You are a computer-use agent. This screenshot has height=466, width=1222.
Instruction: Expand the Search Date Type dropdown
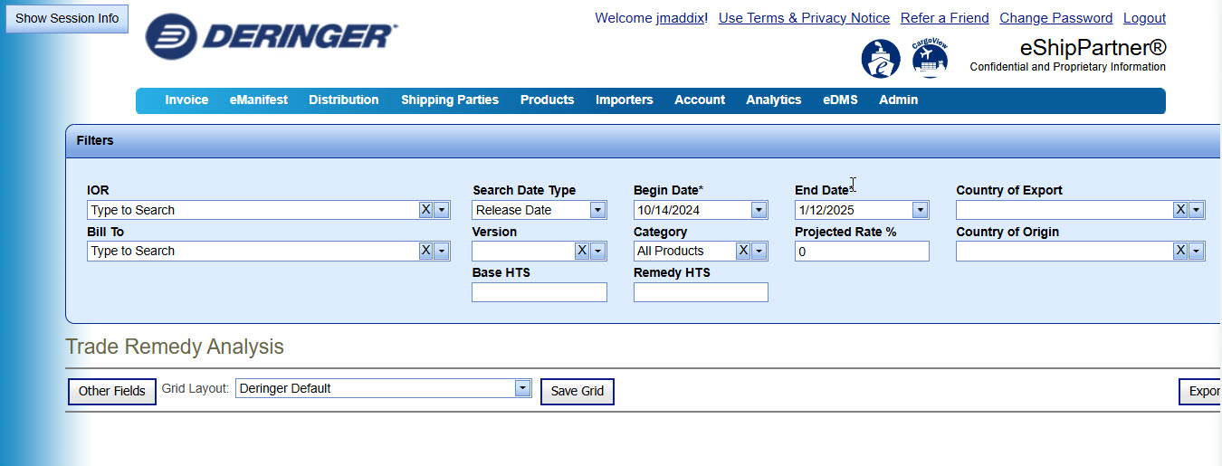pos(597,210)
